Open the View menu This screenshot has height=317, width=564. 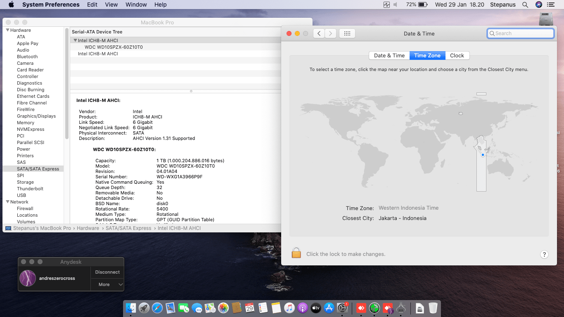pos(111,5)
